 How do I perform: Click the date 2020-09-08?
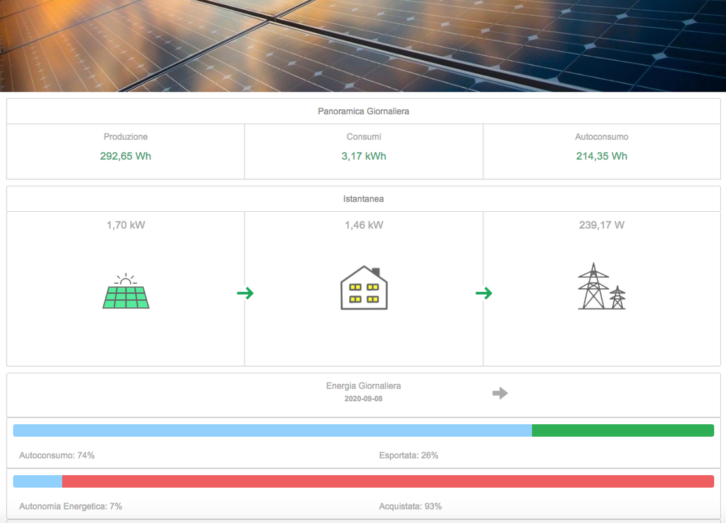364,399
